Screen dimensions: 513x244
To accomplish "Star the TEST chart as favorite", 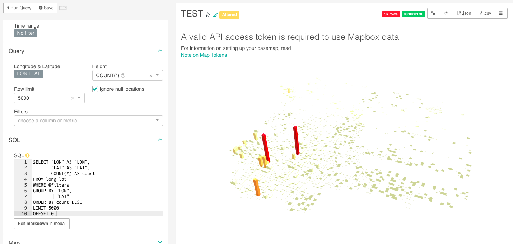I will pos(207,15).
